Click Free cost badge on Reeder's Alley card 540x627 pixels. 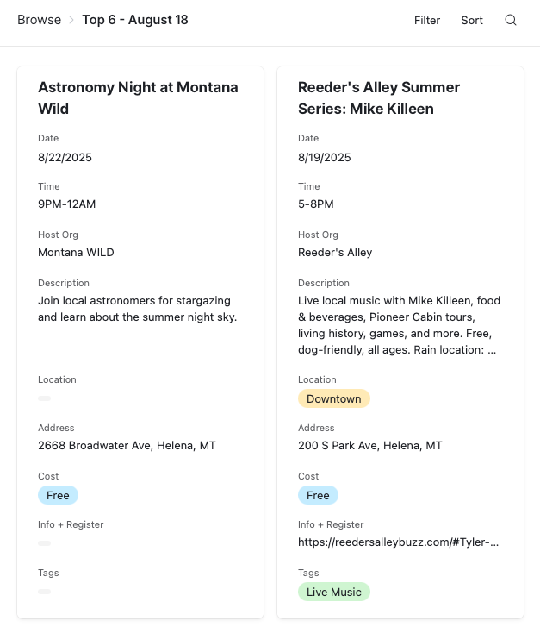318,495
